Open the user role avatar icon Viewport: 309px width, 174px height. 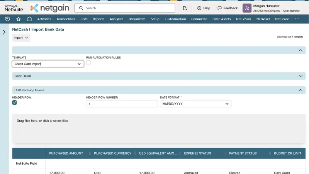point(247,8)
